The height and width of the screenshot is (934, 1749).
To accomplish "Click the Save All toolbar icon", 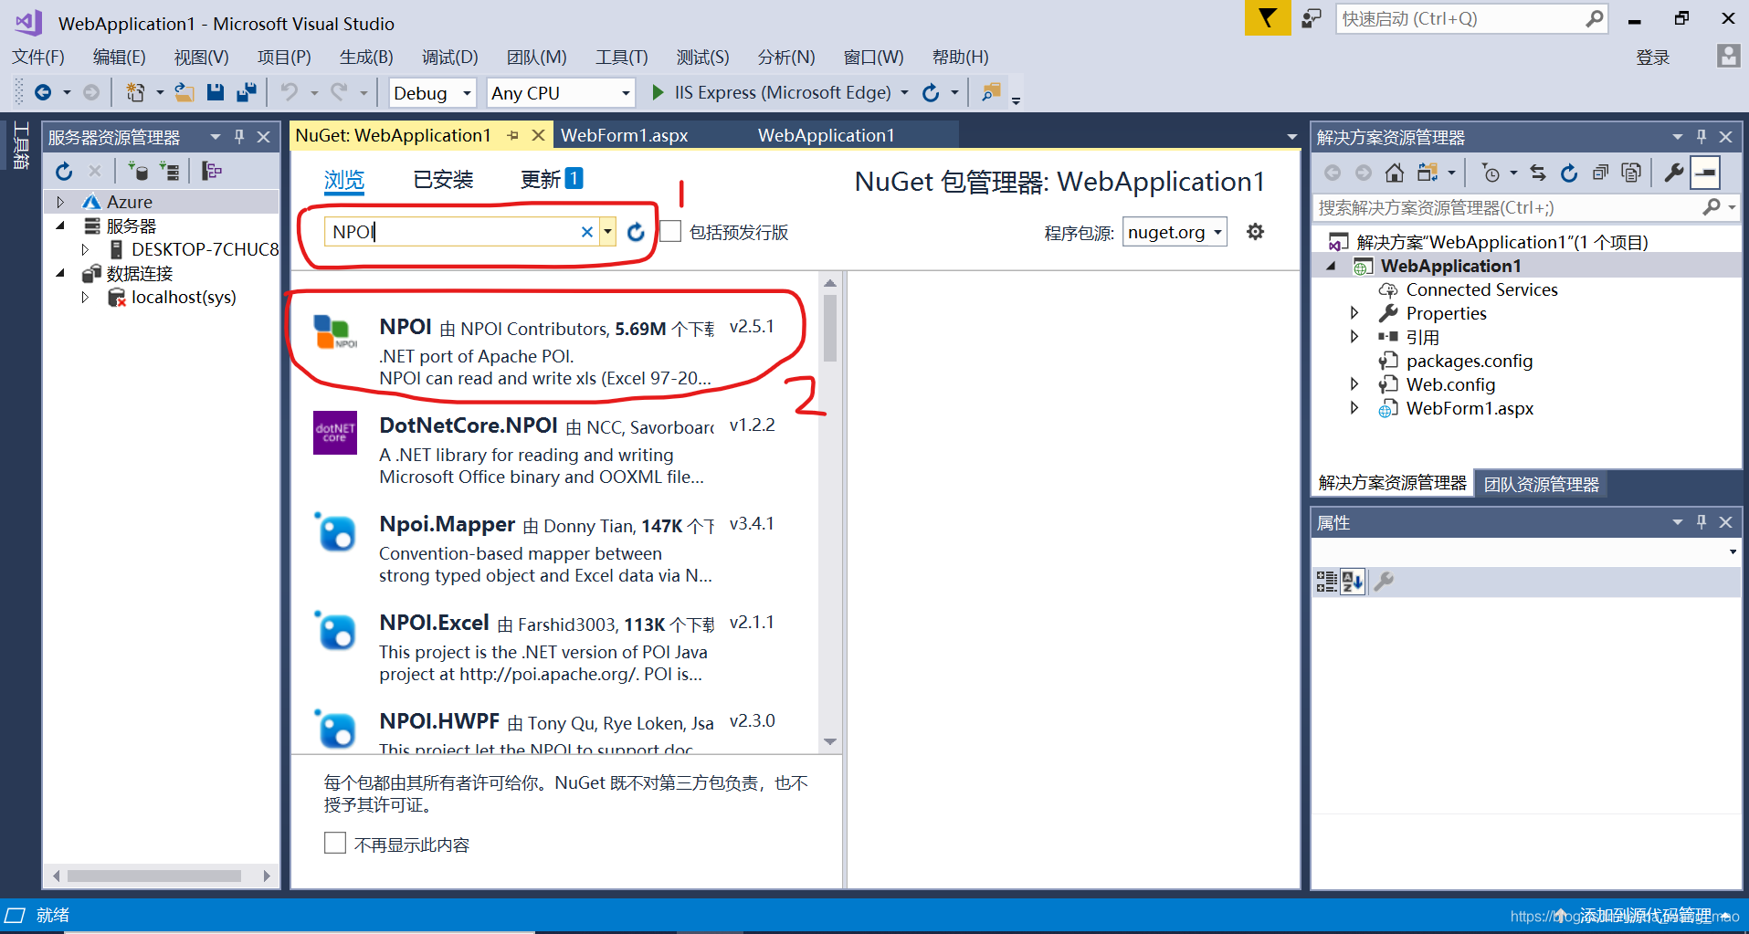I will [247, 92].
